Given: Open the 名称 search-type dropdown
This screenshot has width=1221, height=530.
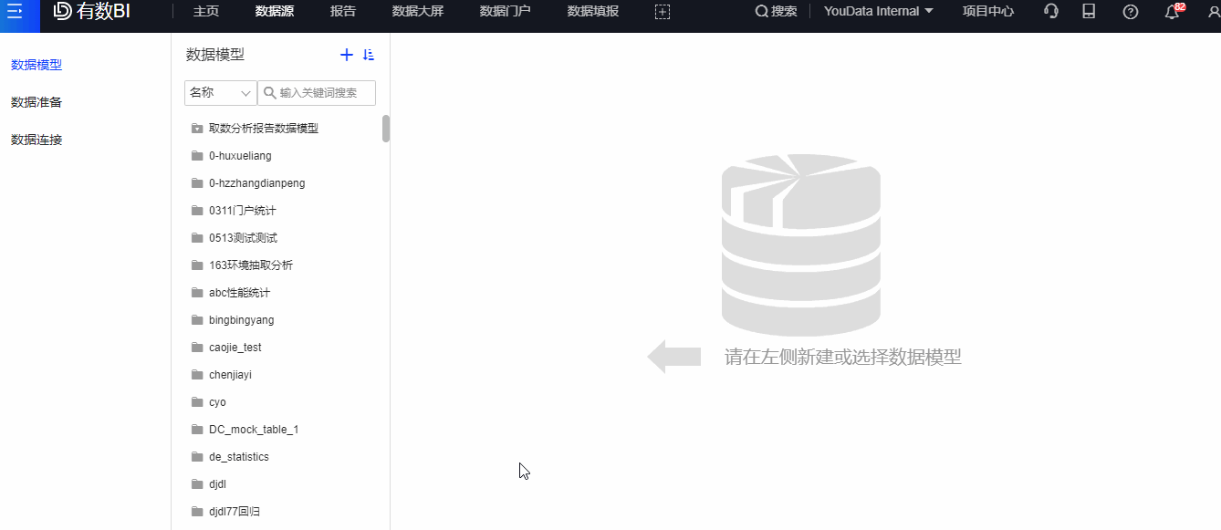Looking at the screenshot, I should click(x=221, y=93).
